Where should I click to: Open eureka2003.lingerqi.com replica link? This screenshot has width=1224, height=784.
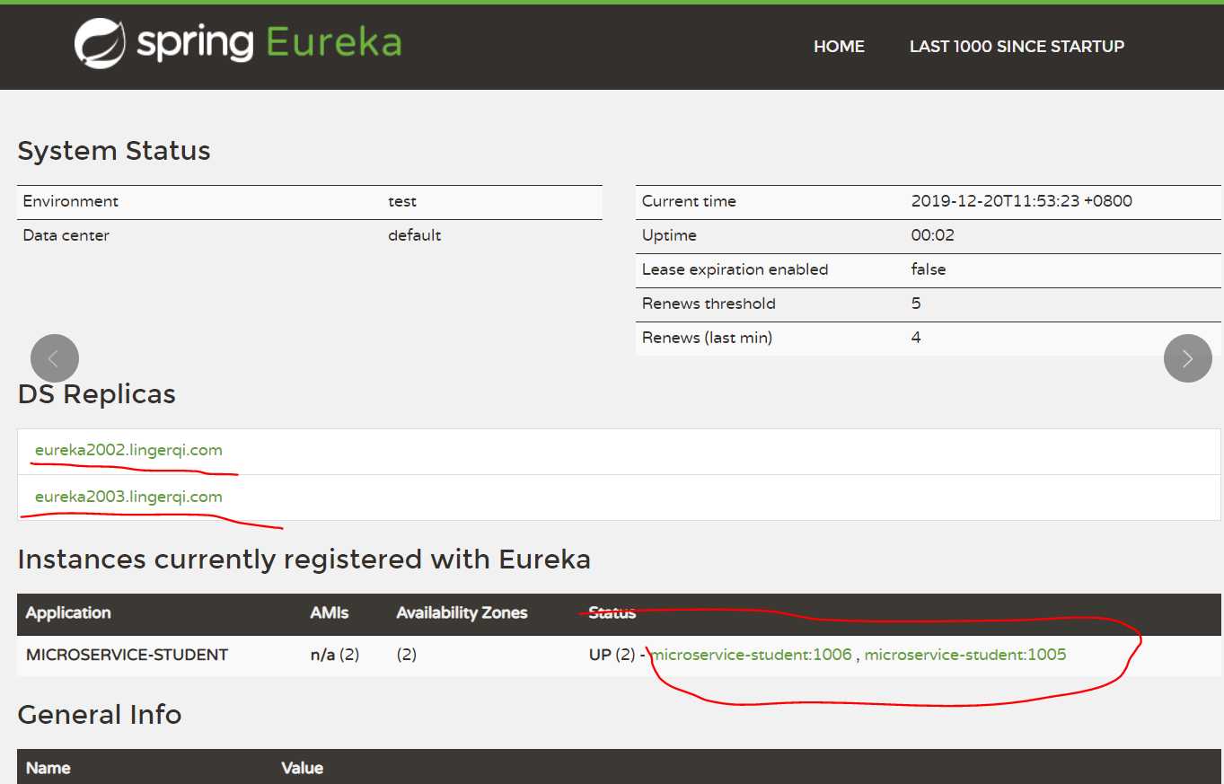pos(128,497)
